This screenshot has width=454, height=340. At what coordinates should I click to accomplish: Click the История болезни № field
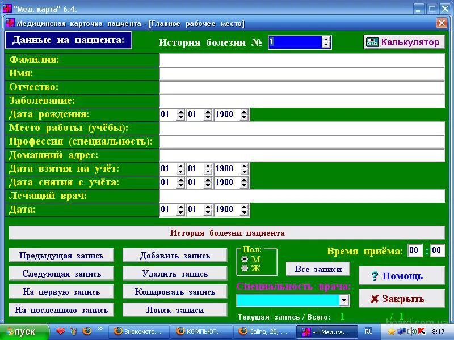coord(295,42)
